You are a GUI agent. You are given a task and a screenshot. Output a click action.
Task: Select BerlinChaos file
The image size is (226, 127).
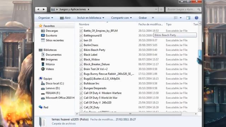pyautogui.click(x=91, y=45)
